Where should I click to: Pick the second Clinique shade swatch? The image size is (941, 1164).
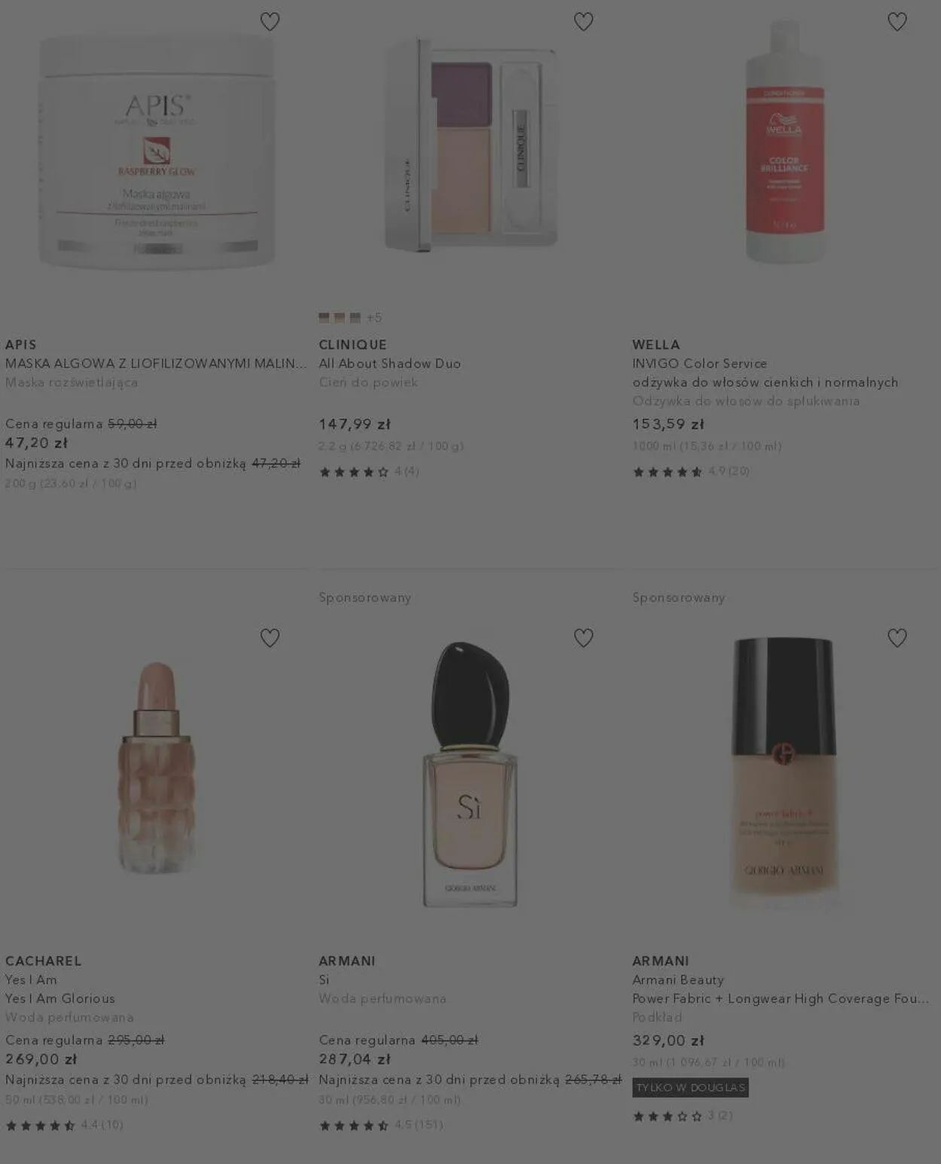point(340,318)
